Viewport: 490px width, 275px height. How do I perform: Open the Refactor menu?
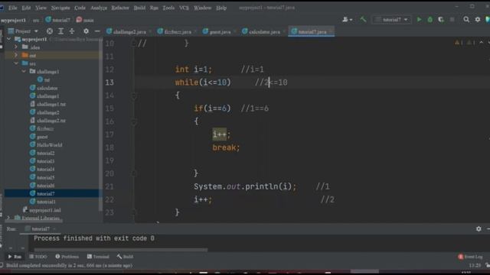point(120,8)
